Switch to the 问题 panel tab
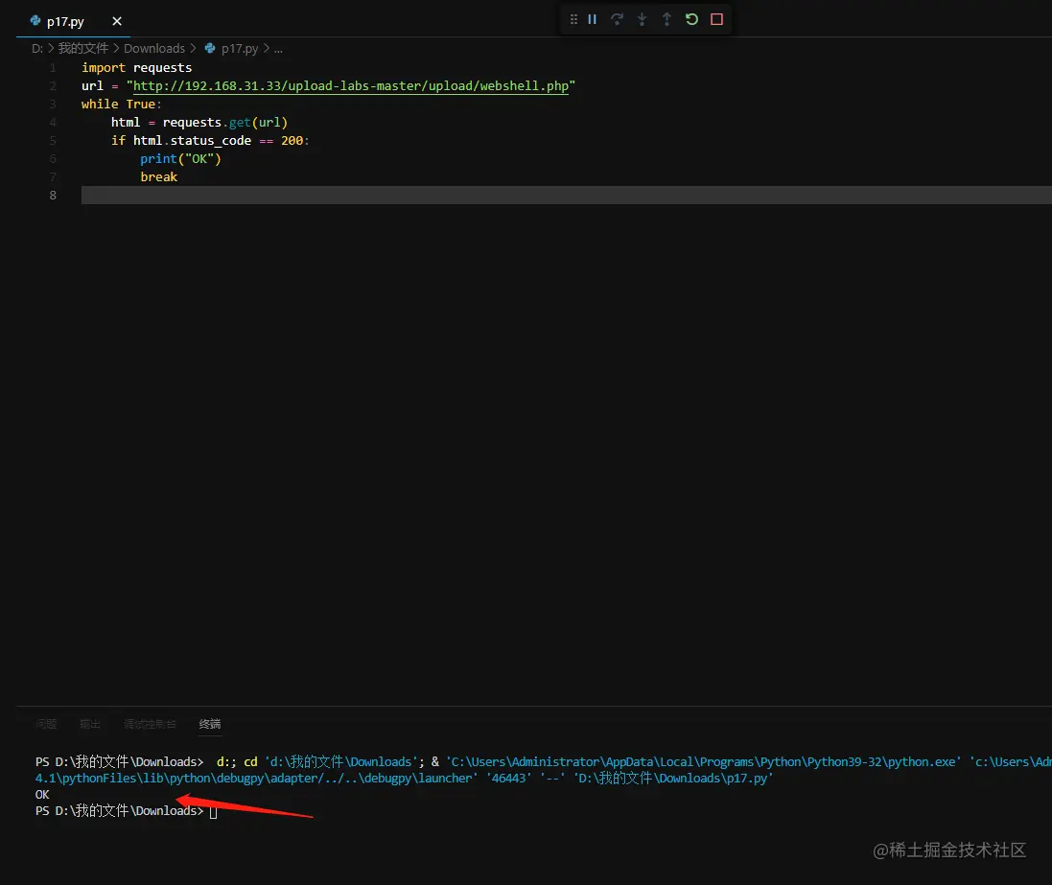Screen dimensions: 1052x885 click(46, 724)
